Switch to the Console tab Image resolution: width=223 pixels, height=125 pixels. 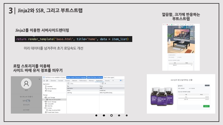pos(60,81)
